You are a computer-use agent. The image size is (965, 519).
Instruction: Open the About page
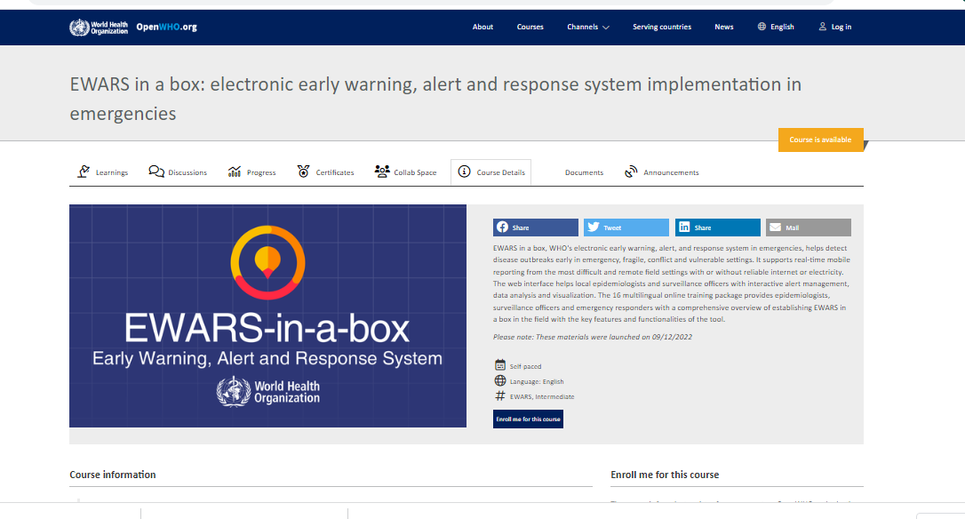pos(482,27)
